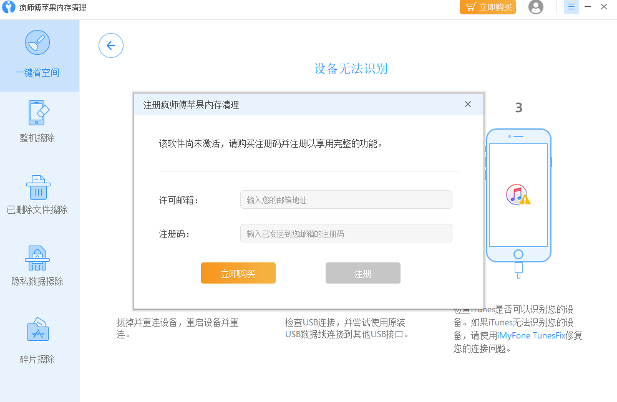Select 一键省空间 sidebar label

(x=37, y=73)
